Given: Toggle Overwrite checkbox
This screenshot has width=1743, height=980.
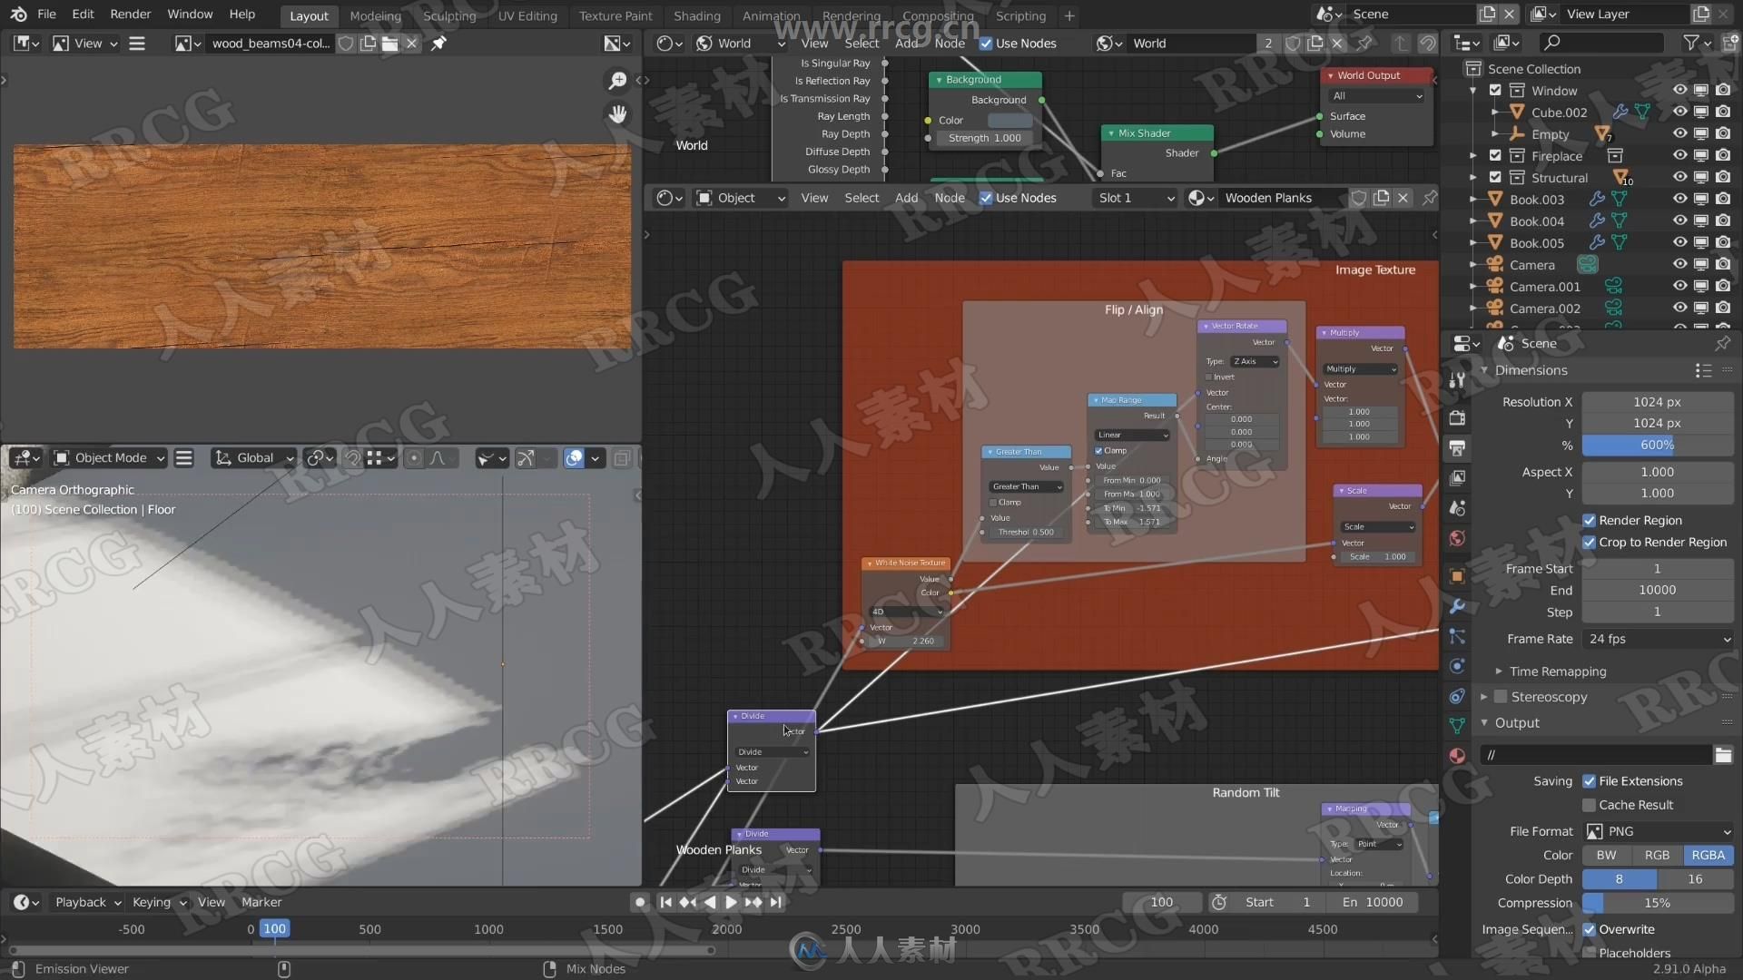Looking at the screenshot, I should coord(1589,929).
